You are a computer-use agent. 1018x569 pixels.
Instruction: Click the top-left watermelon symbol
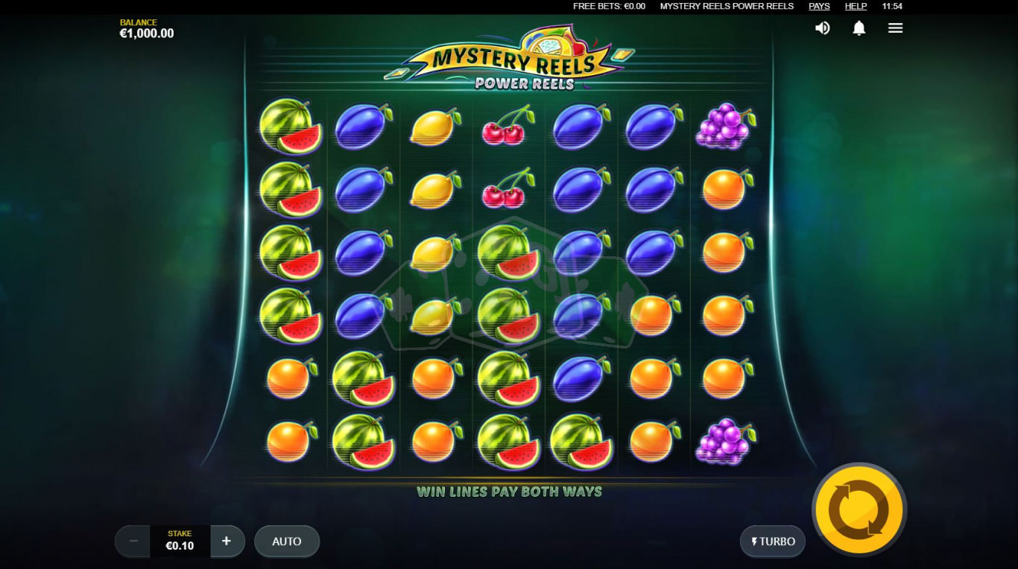pos(291,125)
